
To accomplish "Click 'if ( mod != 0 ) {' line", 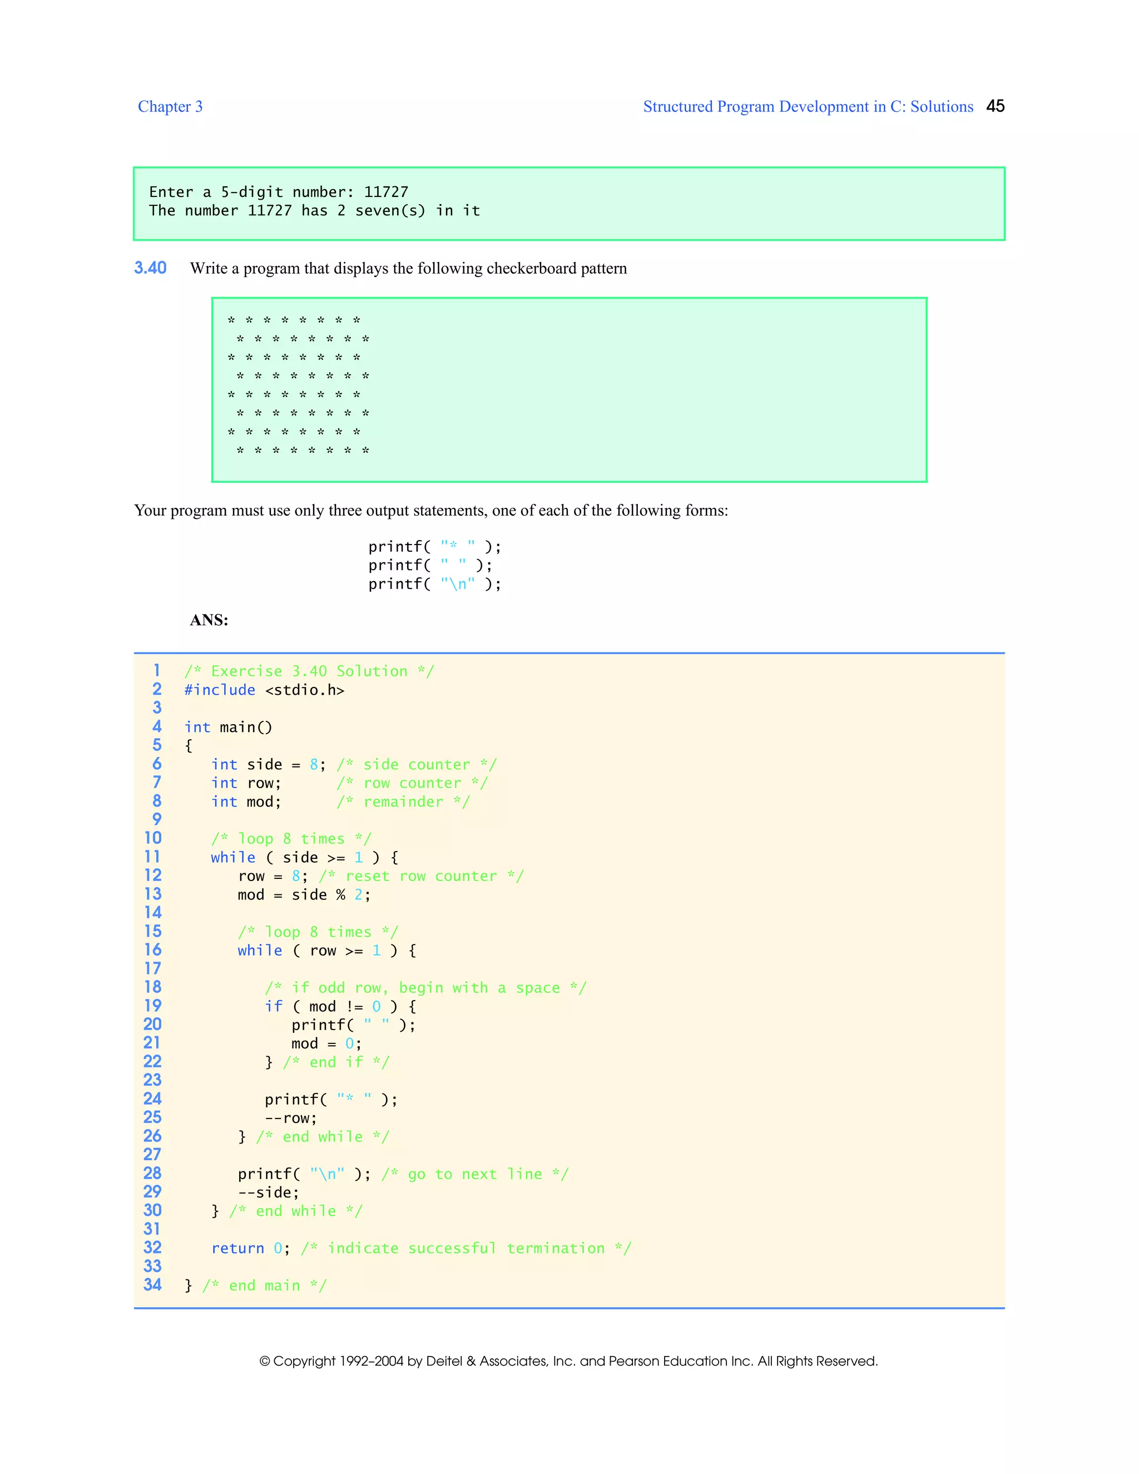I will click(341, 1007).
